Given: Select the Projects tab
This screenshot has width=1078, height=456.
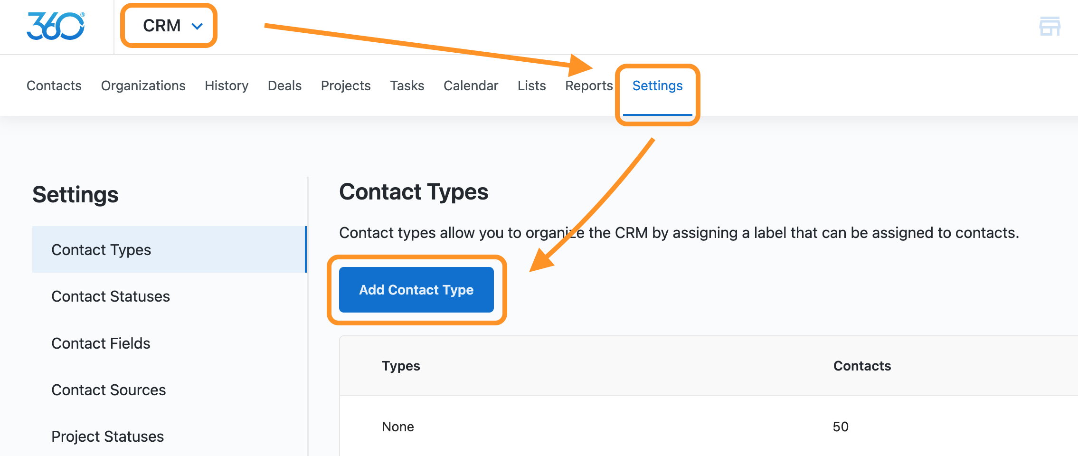Looking at the screenshot, I should [x=346, y=85].
